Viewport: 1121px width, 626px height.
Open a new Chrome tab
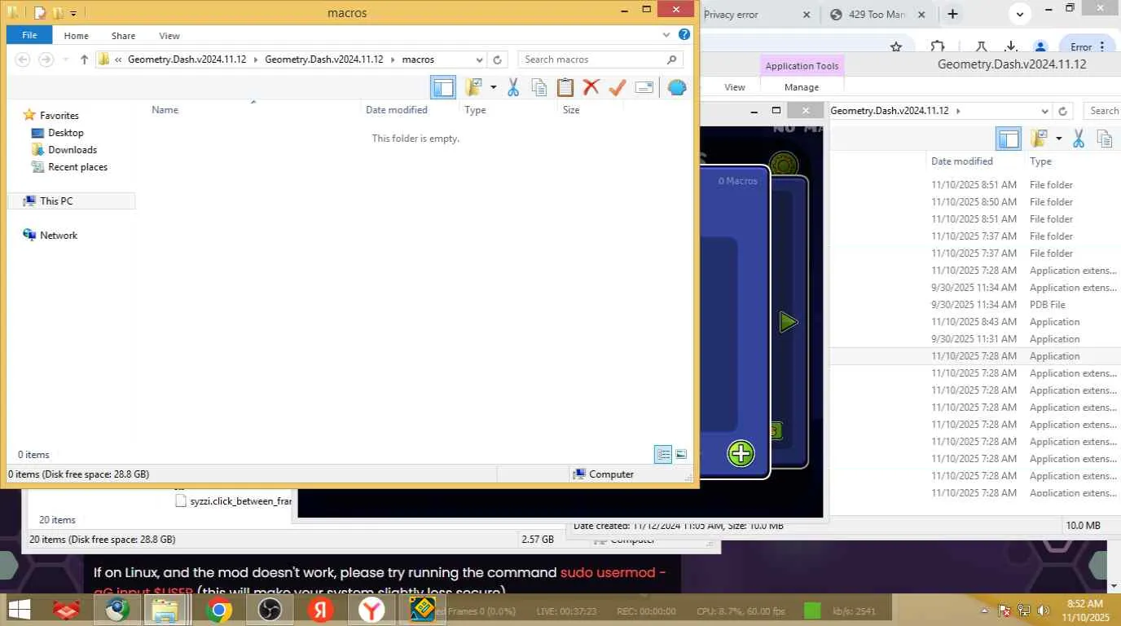click(952, 14)
